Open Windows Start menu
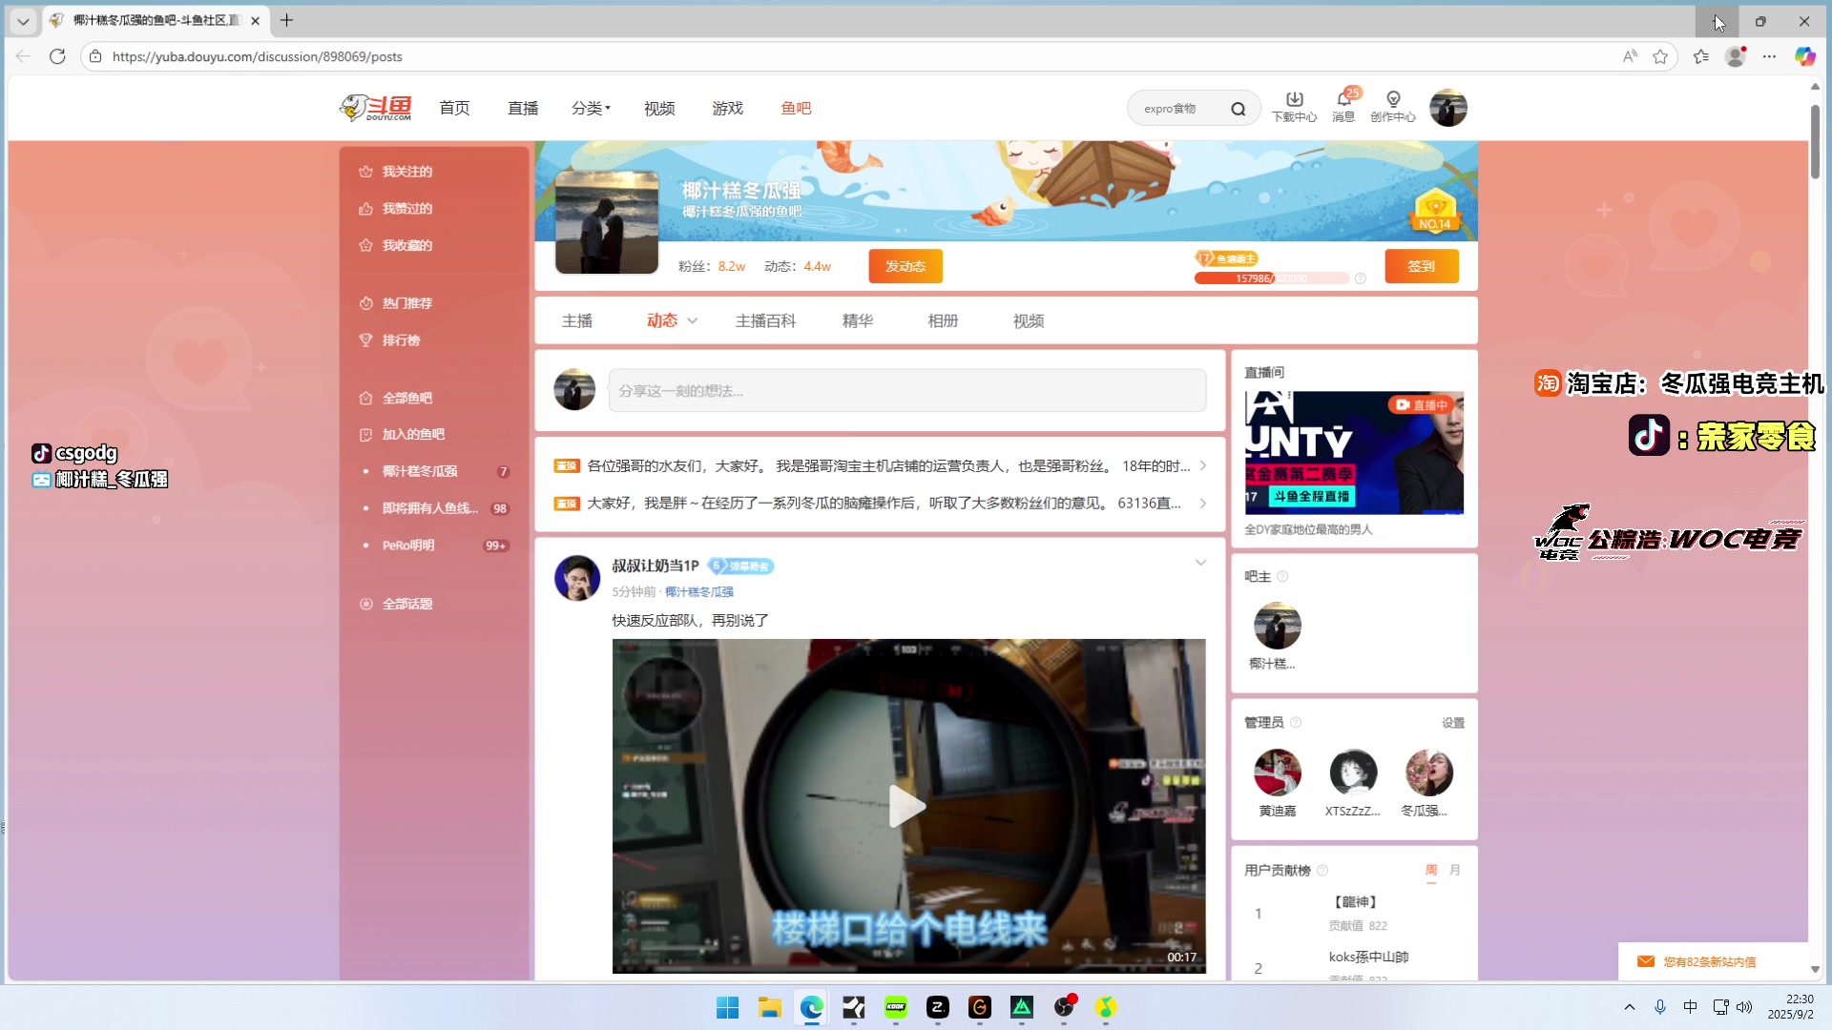Viewport: 1832px width, 1030px height. coord(727,1007)
